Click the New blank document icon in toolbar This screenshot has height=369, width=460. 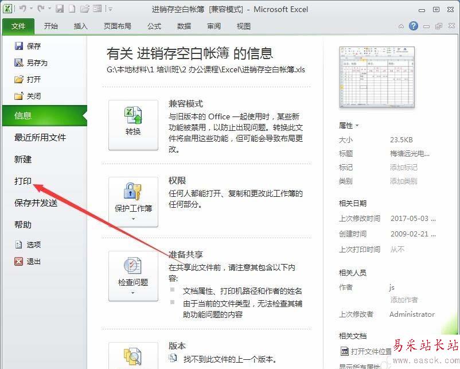click(72, 9)
